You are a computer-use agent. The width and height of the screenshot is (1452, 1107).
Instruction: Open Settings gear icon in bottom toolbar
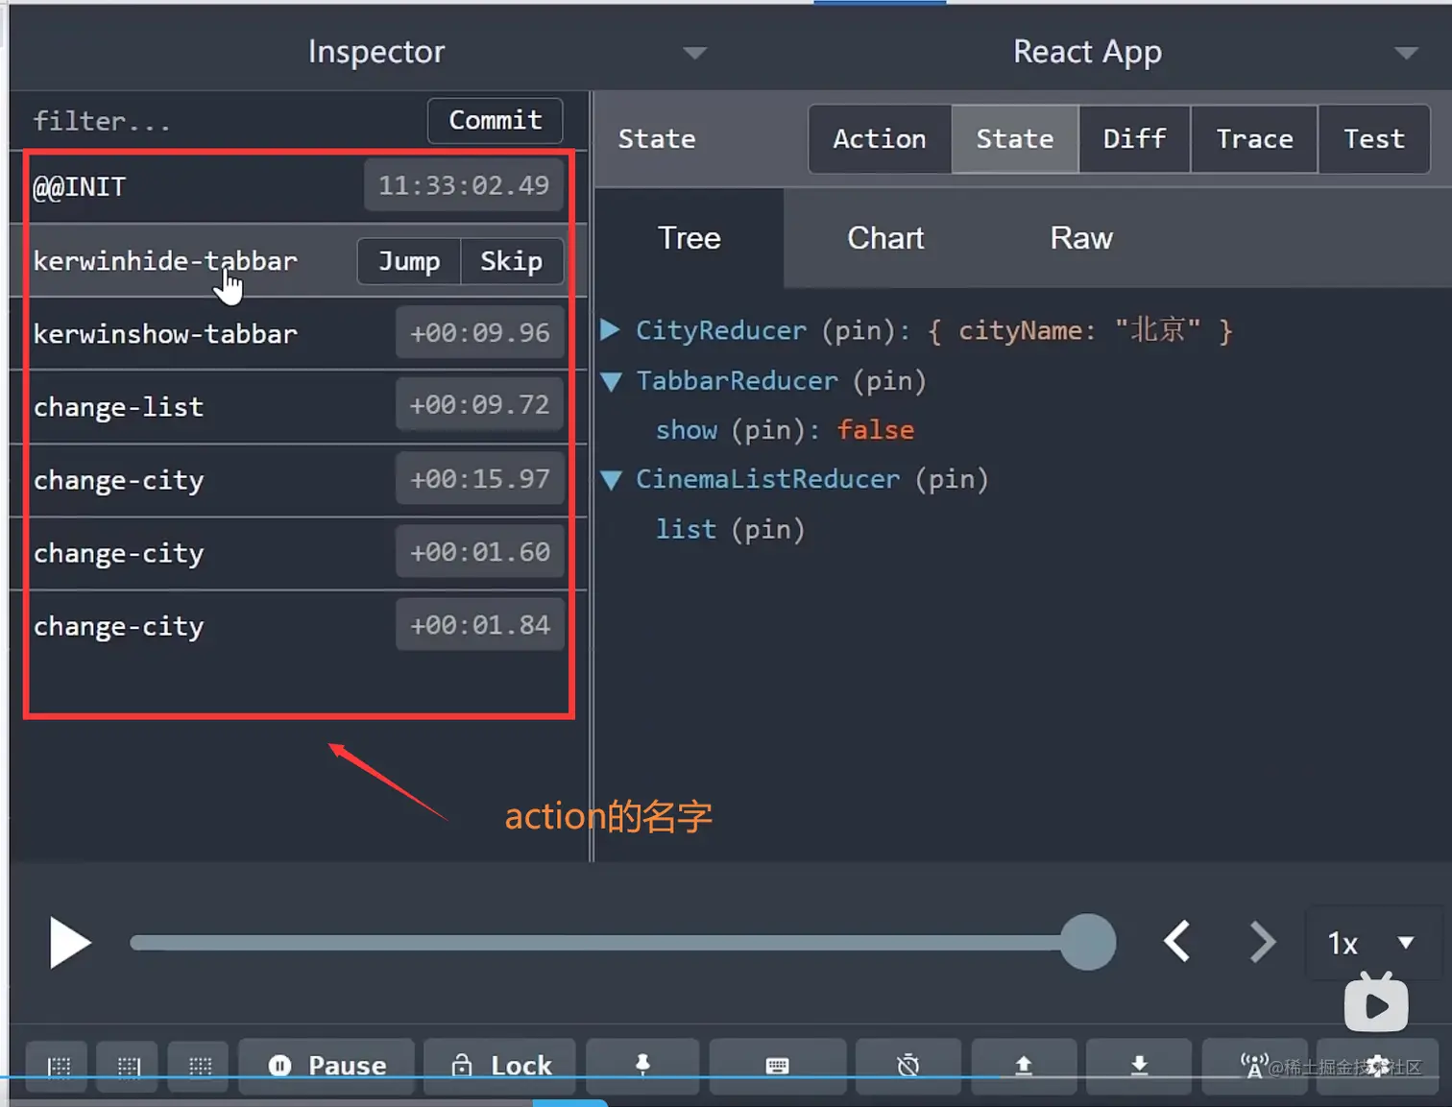coord(1378,1066)
